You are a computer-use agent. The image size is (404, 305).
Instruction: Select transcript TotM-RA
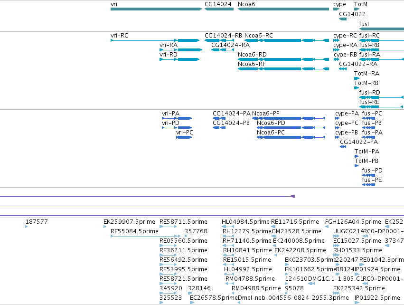tap(357, 78)
